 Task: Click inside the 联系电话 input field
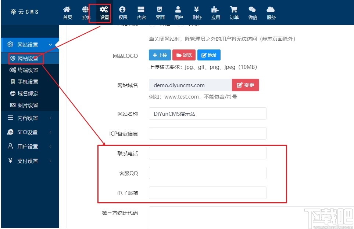(x=207, y=153)
